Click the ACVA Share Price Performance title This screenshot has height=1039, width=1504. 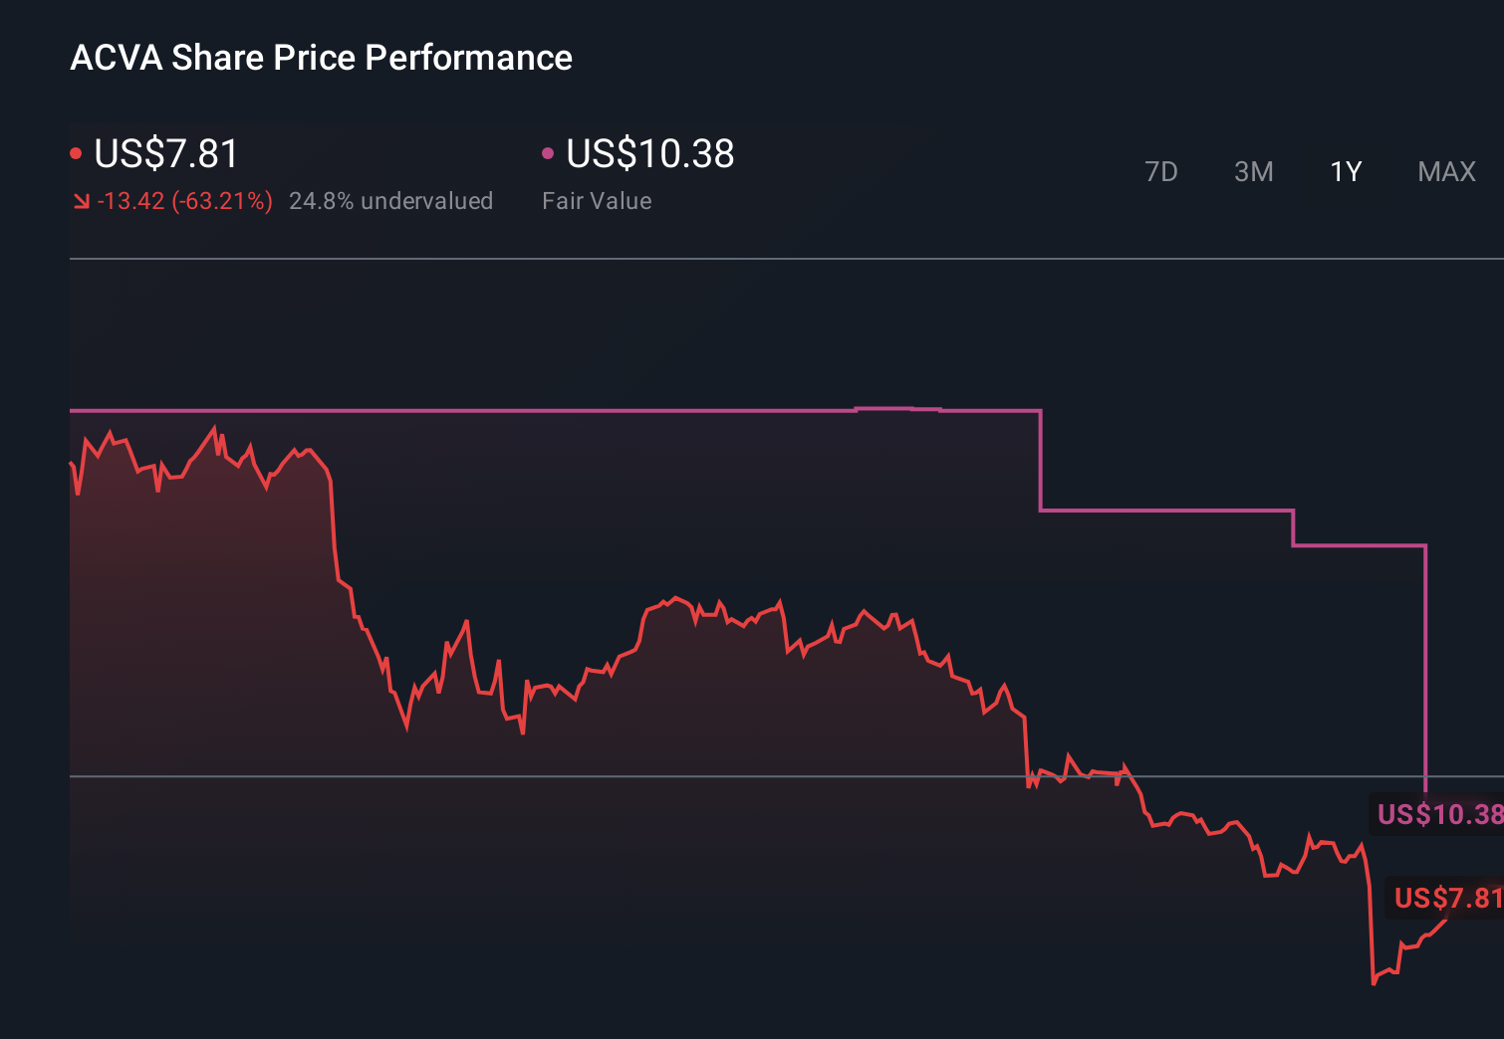(x=321, y=58)
